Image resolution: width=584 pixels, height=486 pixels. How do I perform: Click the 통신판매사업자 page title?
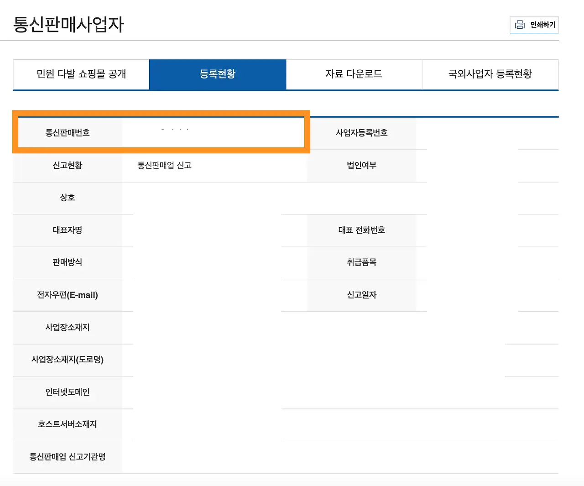[68, 25]
